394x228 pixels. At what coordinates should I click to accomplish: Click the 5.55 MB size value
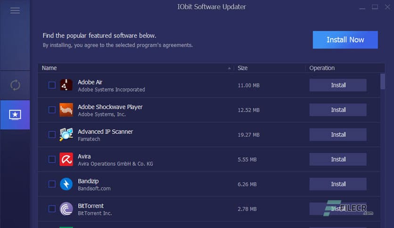tap(247, 159)
